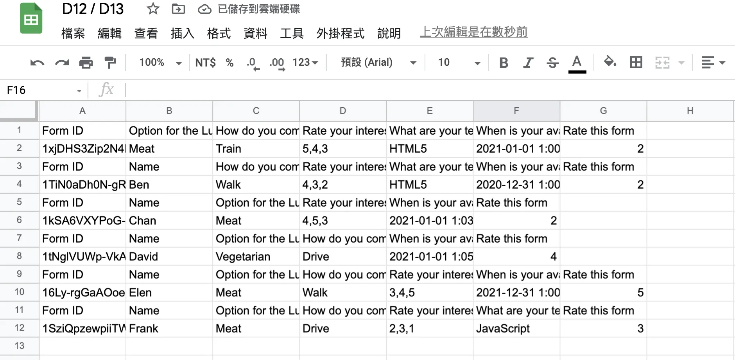Open the Borders icon

tap(635, 62)
